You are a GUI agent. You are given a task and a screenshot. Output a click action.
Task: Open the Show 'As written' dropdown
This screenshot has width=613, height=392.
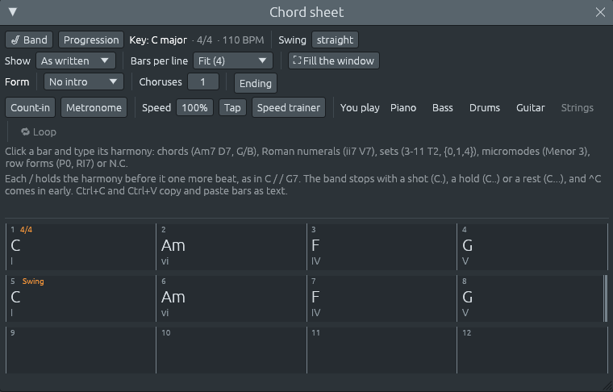[x=76, y=61]
